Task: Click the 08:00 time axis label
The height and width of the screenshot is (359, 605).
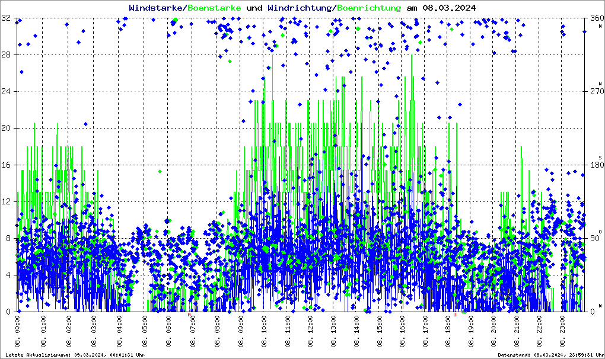Action: pos(216,331)
